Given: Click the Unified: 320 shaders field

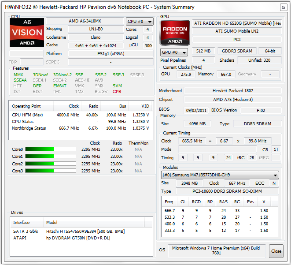Looking at the screenshot, I should 259,60.
